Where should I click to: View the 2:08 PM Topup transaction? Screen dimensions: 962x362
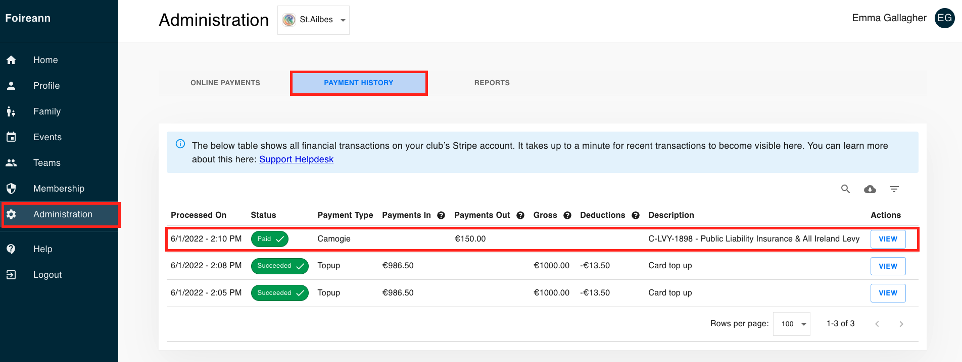point(888,266)
